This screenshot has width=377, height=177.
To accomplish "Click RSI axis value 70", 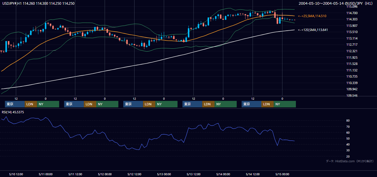I will coord(348,127).
